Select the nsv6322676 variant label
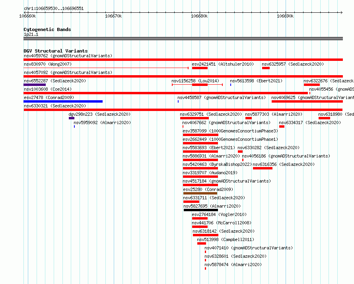The width and height of the screenshot is (354, 284). tap(329, 81)
